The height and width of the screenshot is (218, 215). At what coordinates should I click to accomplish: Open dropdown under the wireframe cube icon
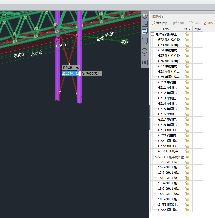pos(145,36)
